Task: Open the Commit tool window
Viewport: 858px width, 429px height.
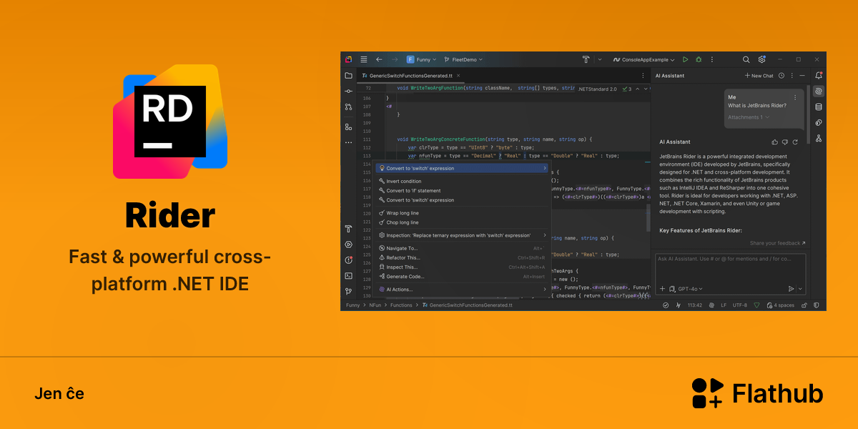Action: 348,91
